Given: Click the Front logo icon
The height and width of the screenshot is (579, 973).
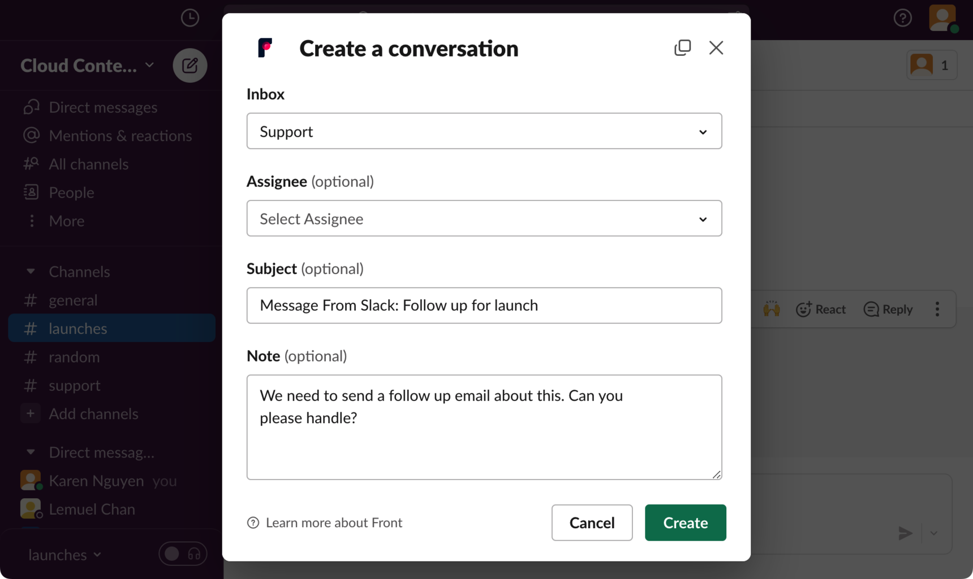Looking at the screenshot, I should 265,48.
